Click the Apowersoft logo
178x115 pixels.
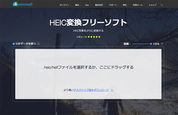click(23, 4)
